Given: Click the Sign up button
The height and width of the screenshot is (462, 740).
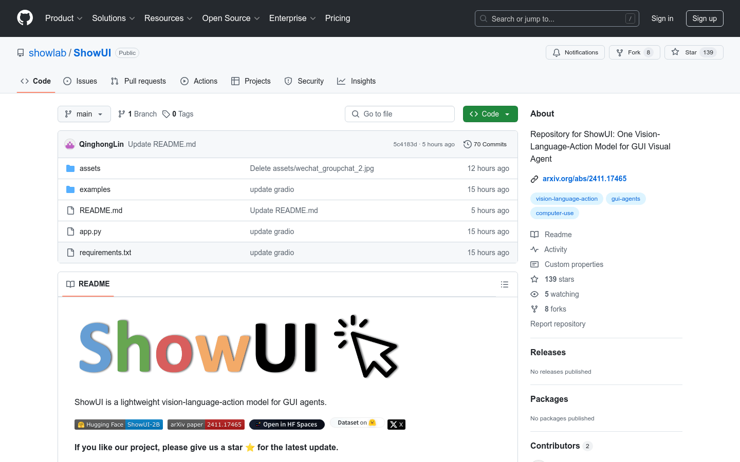Looking at the screenshot, I should (705, 18).
